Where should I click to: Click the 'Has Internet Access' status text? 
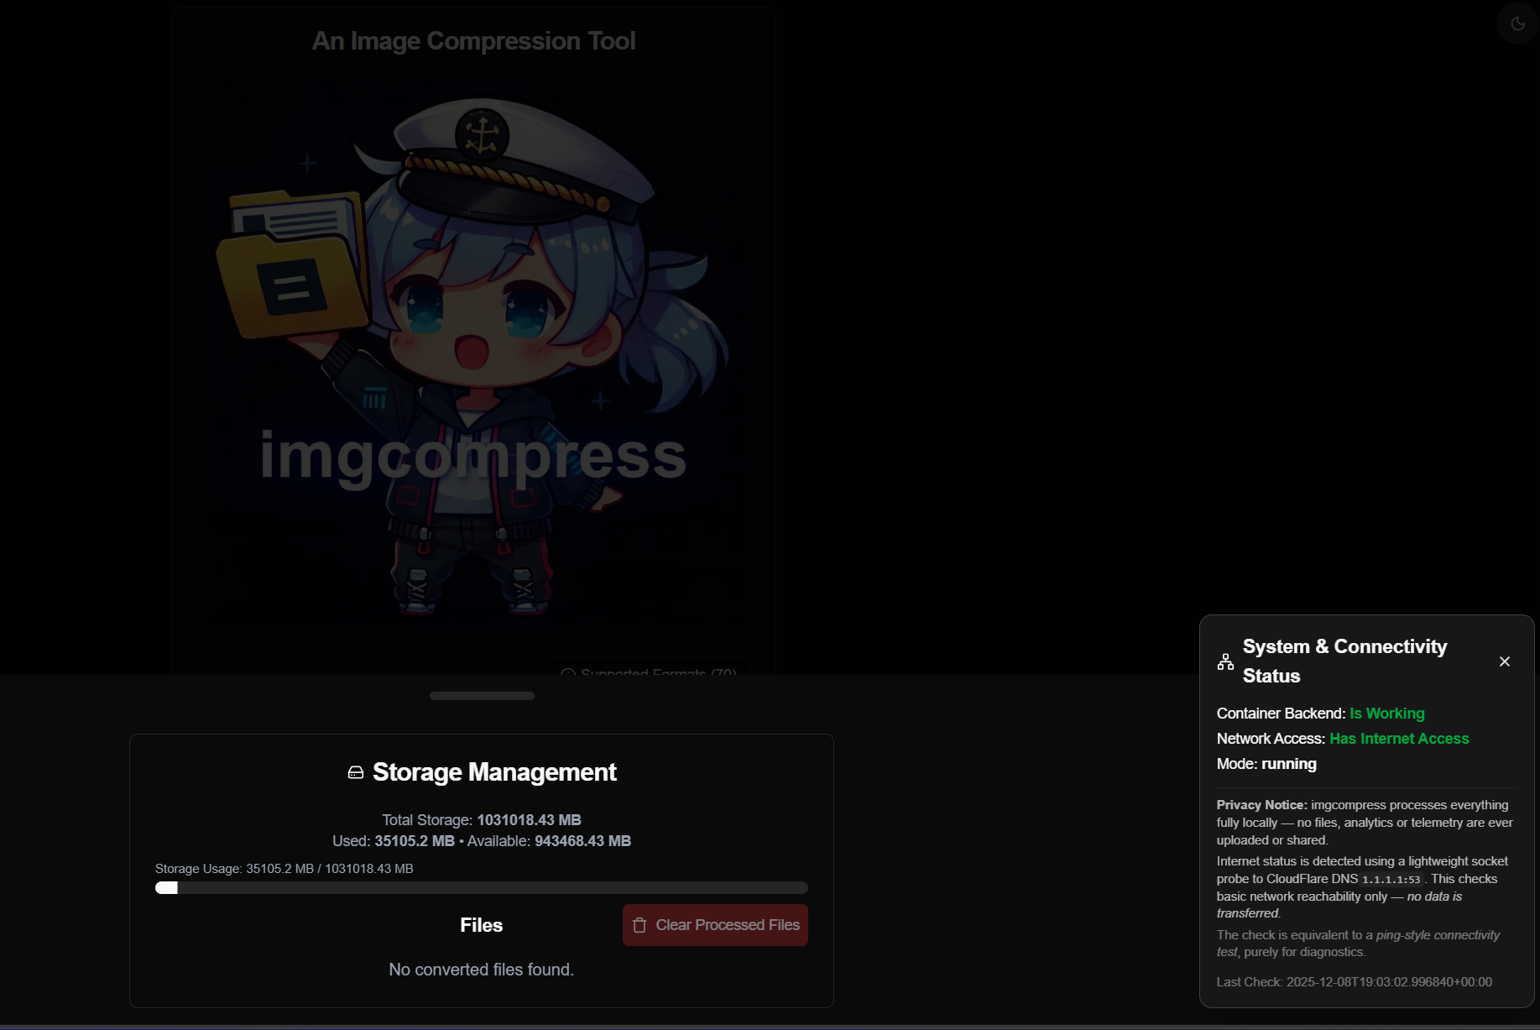[x=1399, y=739]
